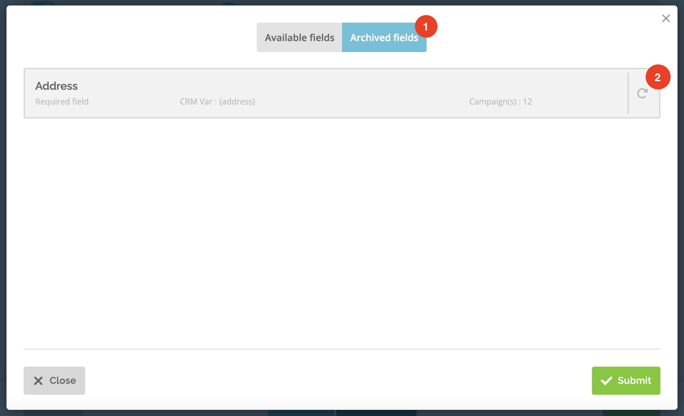684x416 pixels.
Task: Click the CRM Var {address} text
Action: click(218, 101)
